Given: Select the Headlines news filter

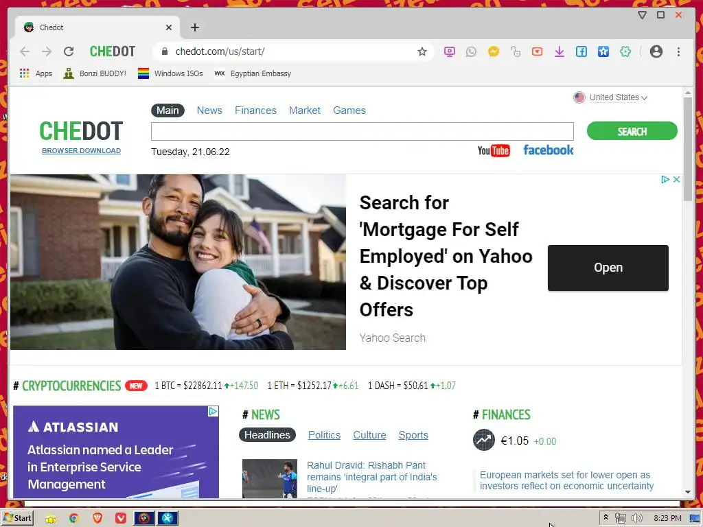Looking at the screenshot, I should pos(267,434).
